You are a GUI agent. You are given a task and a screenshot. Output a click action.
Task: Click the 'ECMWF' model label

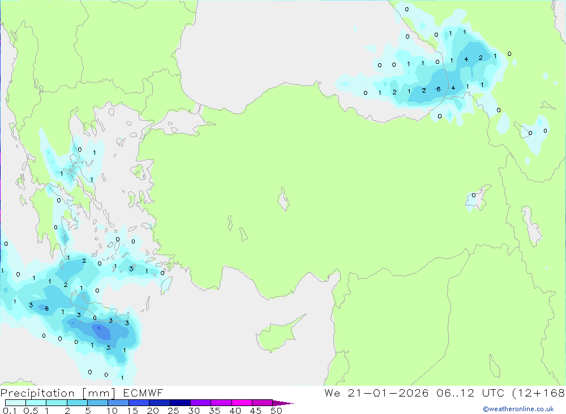(x=143, y=393)
